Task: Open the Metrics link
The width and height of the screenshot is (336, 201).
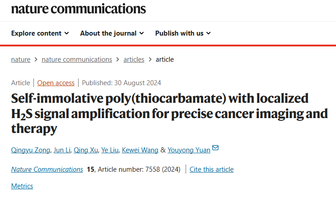Action: click(22, 186)
